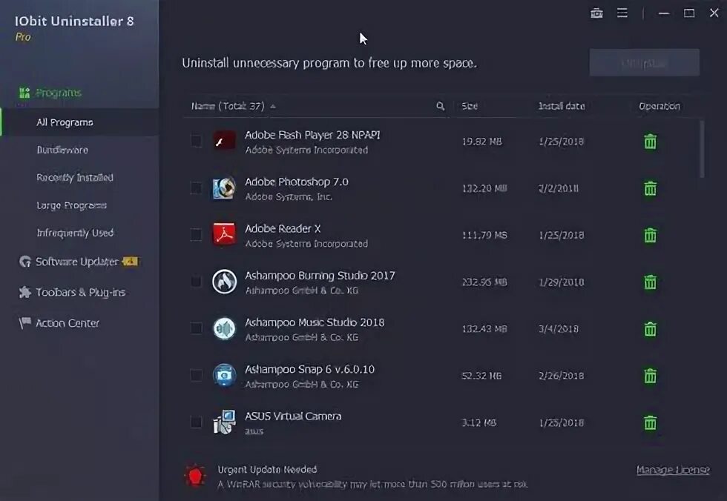The width and height of the screenshot is (727, 501).
Task: Click the program list vertical scrollbar
Action: coord(702,149)
